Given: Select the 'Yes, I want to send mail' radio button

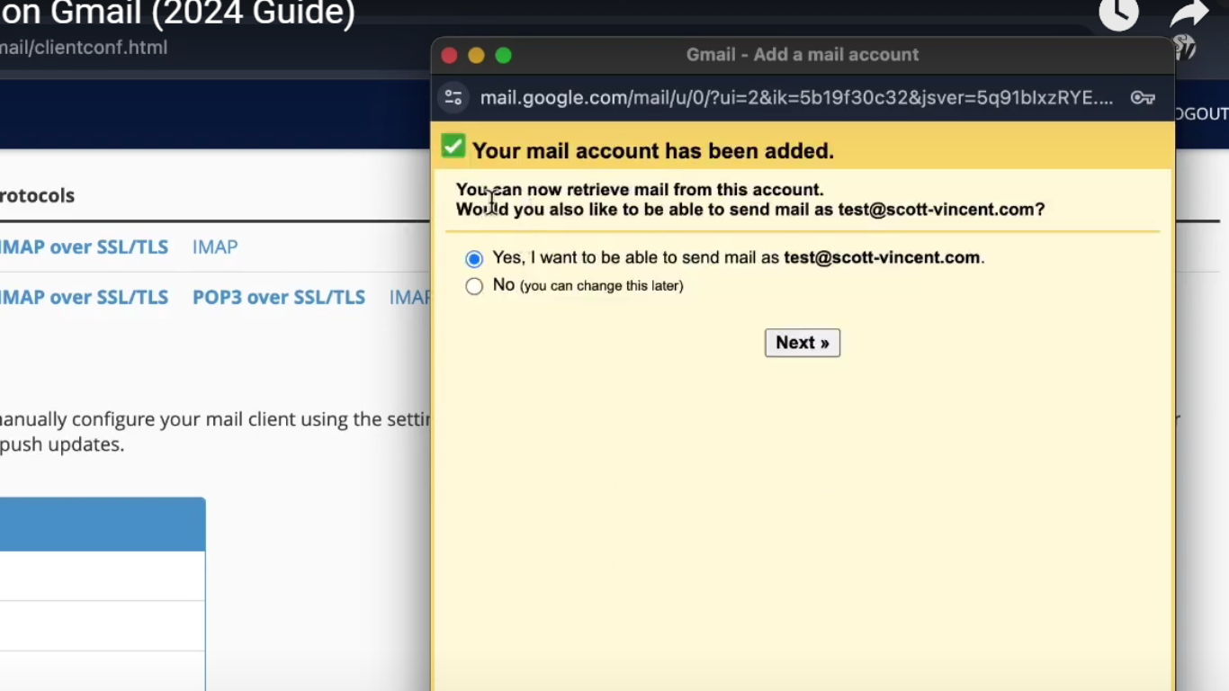Looking at the screenshot, I should 474,259.
